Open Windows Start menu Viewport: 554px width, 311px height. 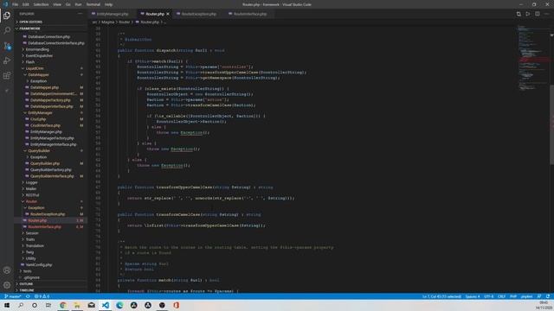[x=7, y=305]
